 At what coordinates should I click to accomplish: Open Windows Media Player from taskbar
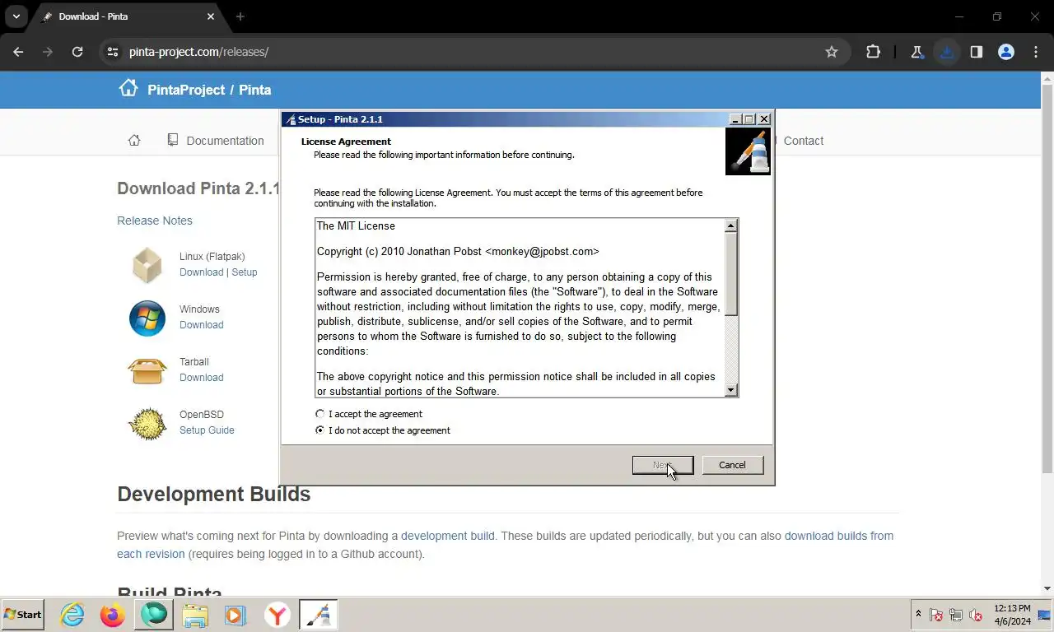(236, 615)
